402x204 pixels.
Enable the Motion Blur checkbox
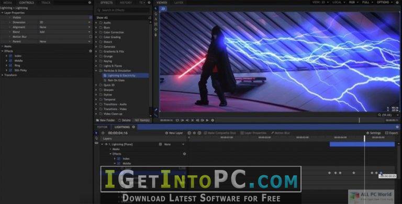pos(91,37)
